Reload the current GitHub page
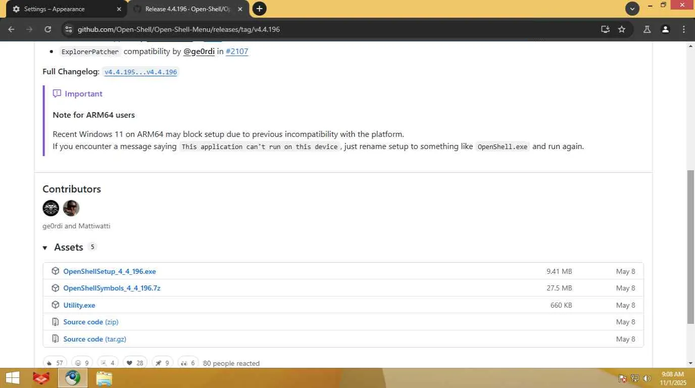Screen dimensions: 695x388 (x=48, y=29)
